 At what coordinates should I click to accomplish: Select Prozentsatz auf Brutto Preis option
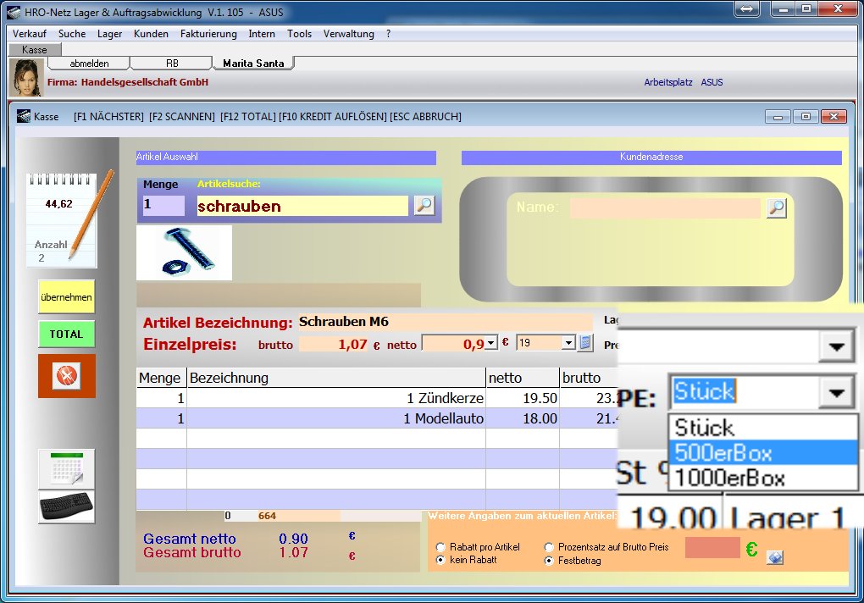point(549,547)
